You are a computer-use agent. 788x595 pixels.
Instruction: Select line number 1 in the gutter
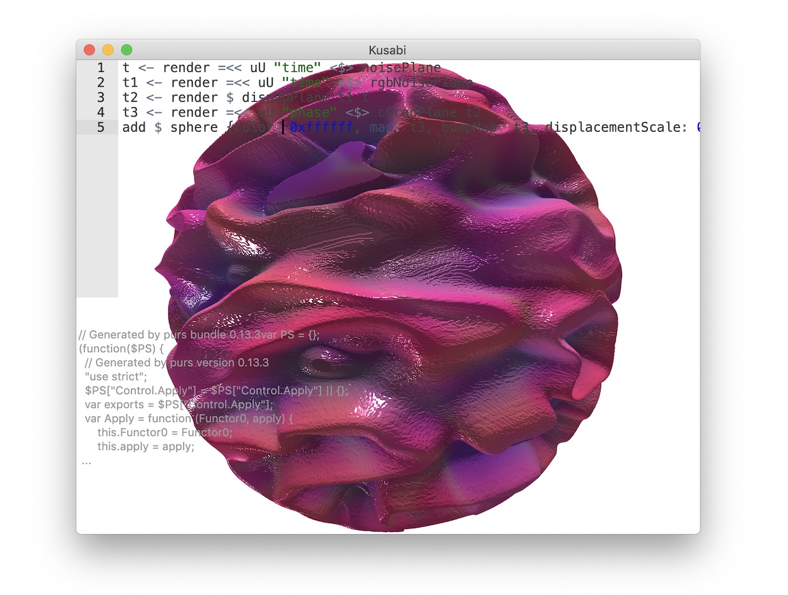[101, 68]
